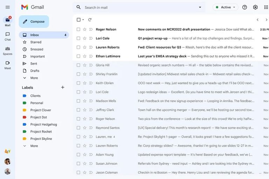The image size is (269, 179).
Task: Open the Help support icon
Action: [244, 7]
